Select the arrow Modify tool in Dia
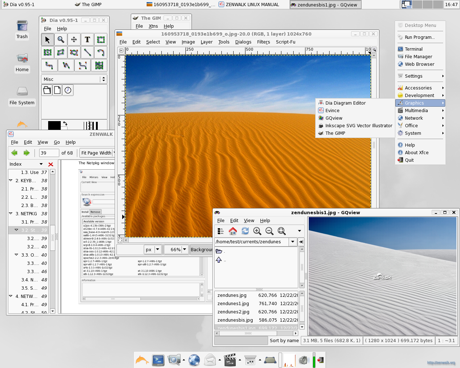This screenshot has height=368, width=460. 47,40
